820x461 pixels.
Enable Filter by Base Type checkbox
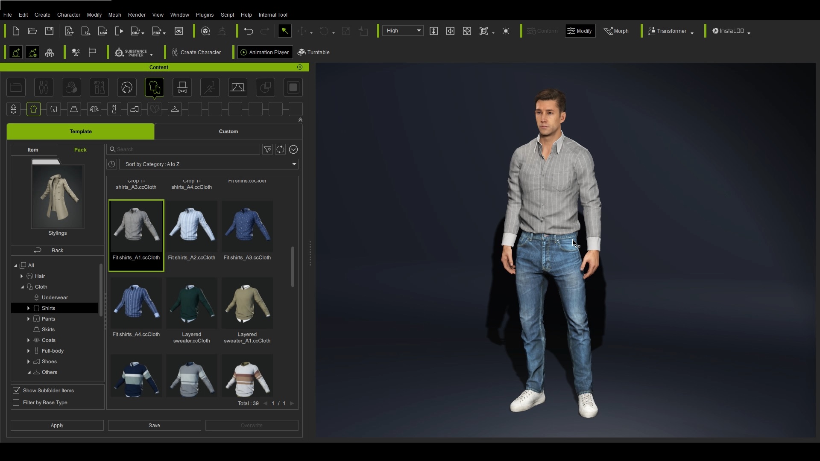[16, 403]
